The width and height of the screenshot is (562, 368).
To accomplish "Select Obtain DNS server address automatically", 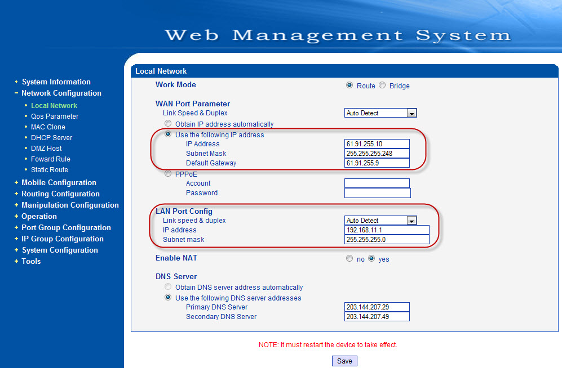I will pos(168,286).
